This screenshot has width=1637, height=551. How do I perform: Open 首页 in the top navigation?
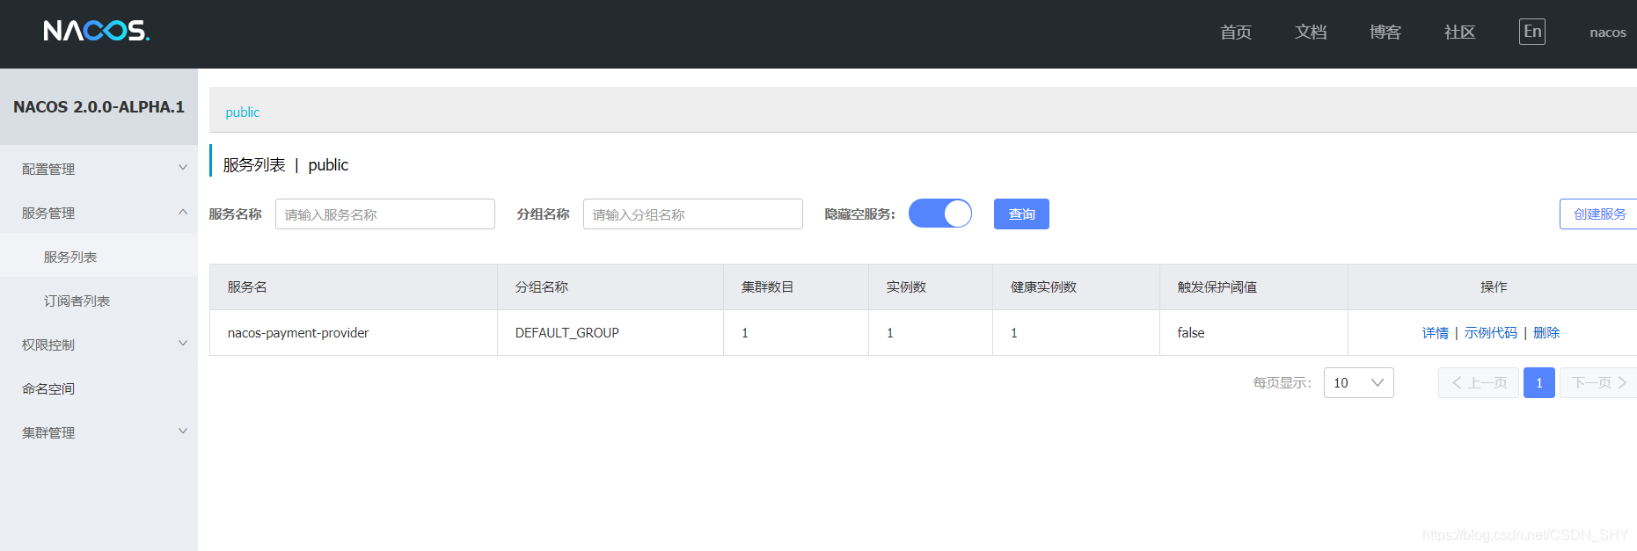[1236, 33]
